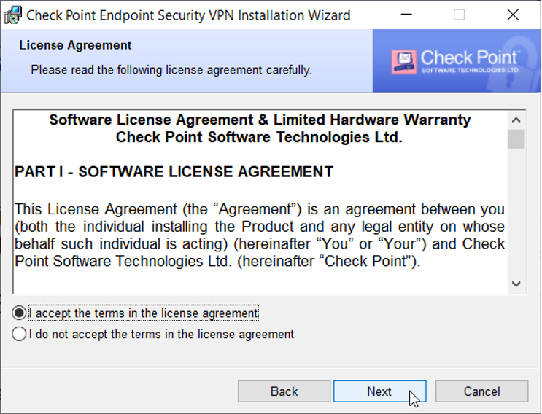Click the bold 'License Agreement' header label

[x=75, y=45]
